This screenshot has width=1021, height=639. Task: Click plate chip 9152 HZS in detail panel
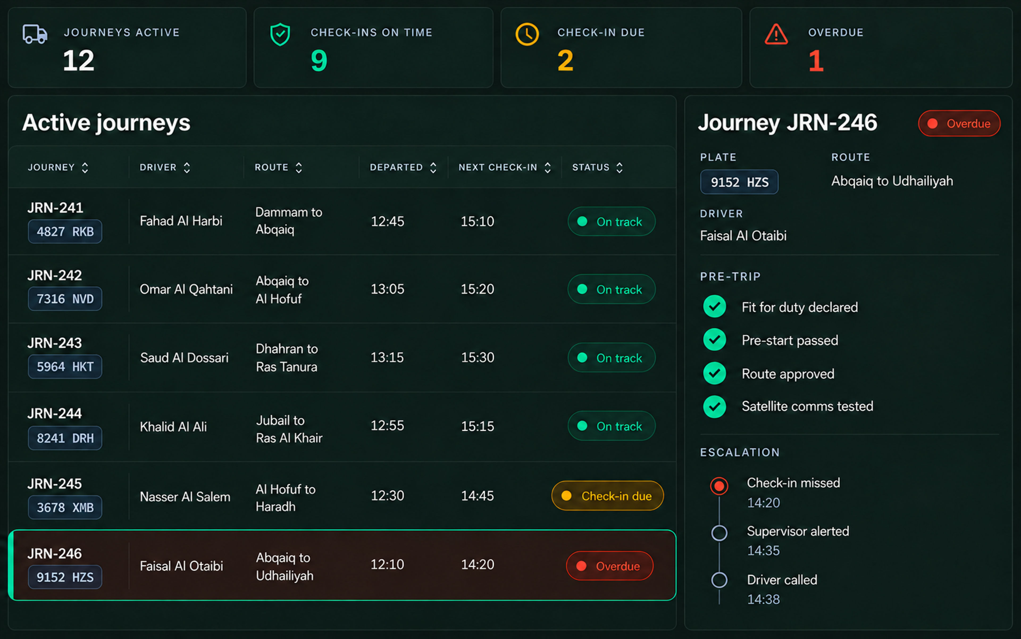739,182
